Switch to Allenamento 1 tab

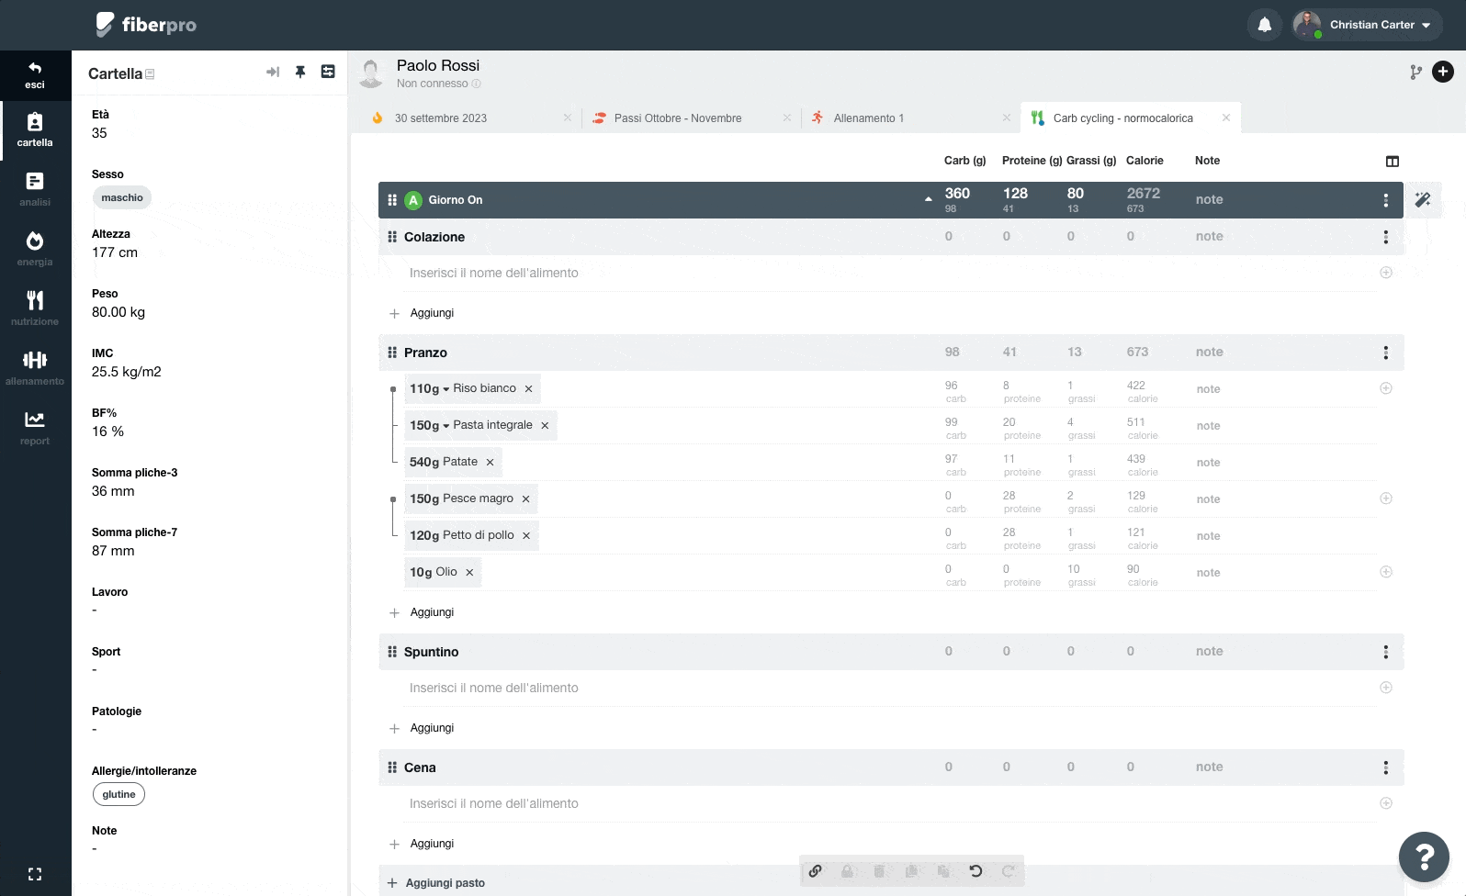pyautogui.click(x=869, y=118)
